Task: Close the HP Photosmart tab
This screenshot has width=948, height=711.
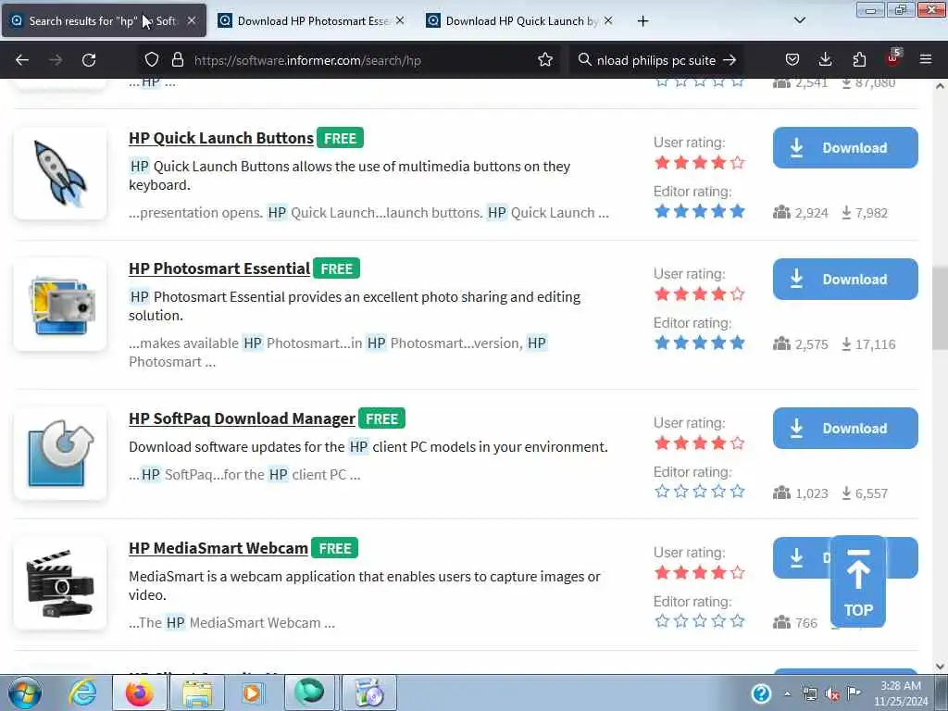Action: [x=400, y=21]
